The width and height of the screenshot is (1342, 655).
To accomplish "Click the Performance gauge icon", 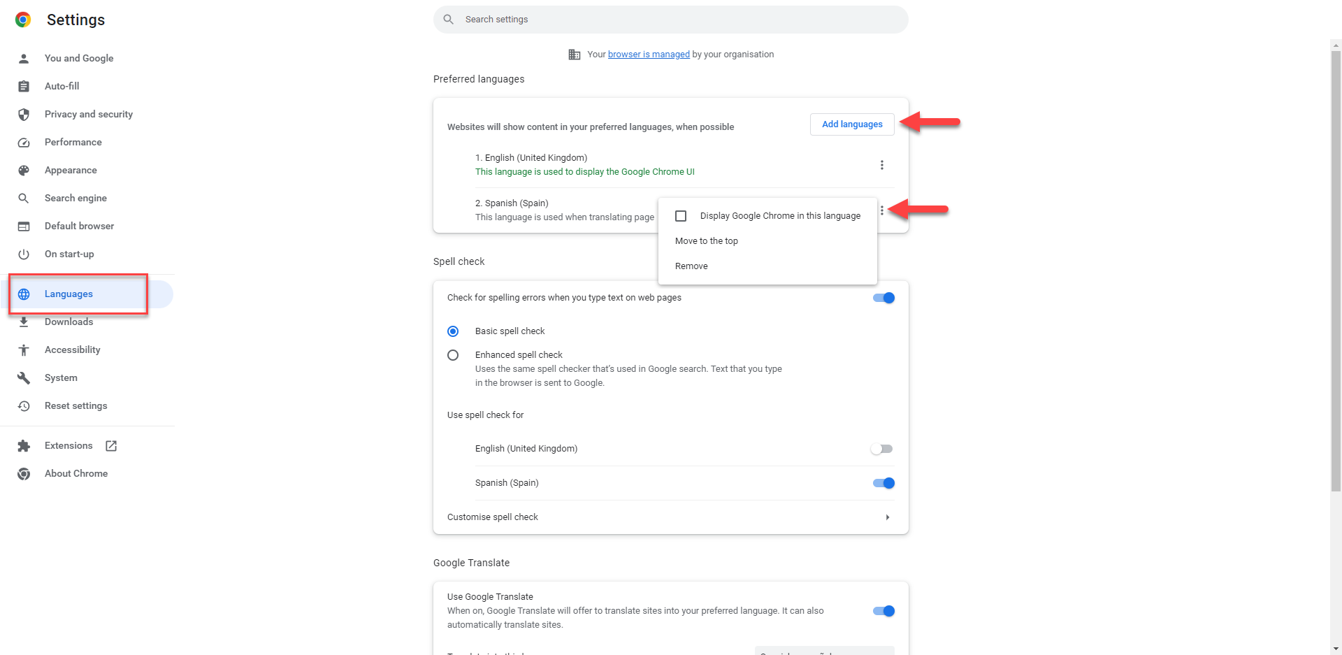I will [x=24, y=142].
